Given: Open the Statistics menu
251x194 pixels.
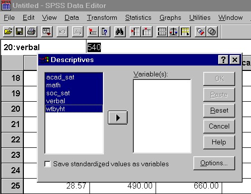Looking at the screenshot, I should pos(138,17).
